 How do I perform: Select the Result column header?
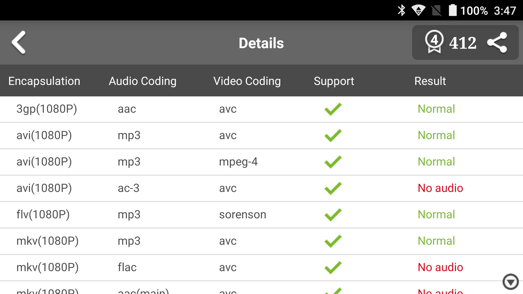tap(430, 81)
